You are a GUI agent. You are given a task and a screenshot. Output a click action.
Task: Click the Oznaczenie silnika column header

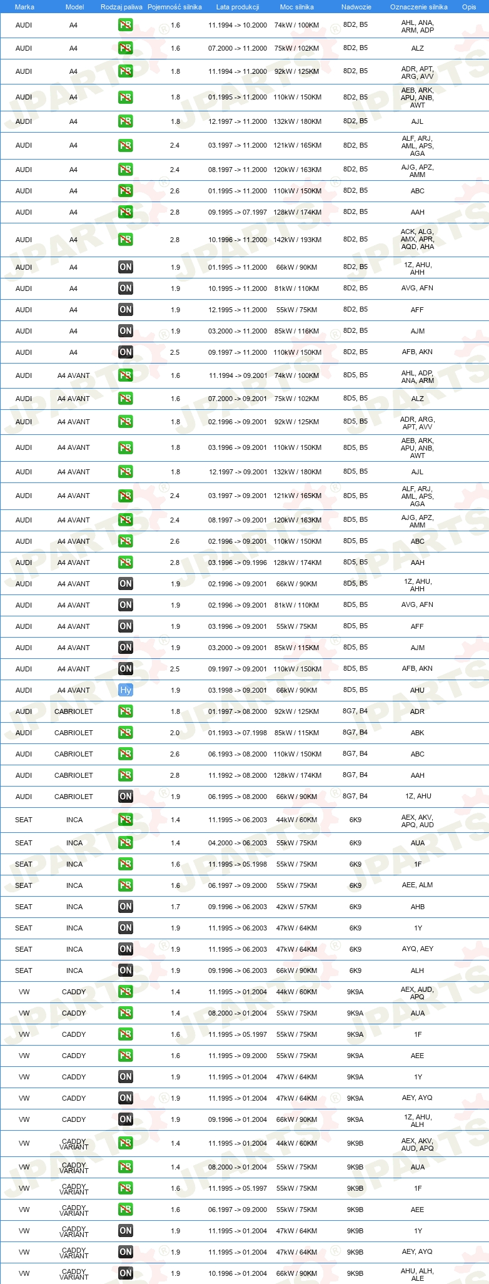418,7
